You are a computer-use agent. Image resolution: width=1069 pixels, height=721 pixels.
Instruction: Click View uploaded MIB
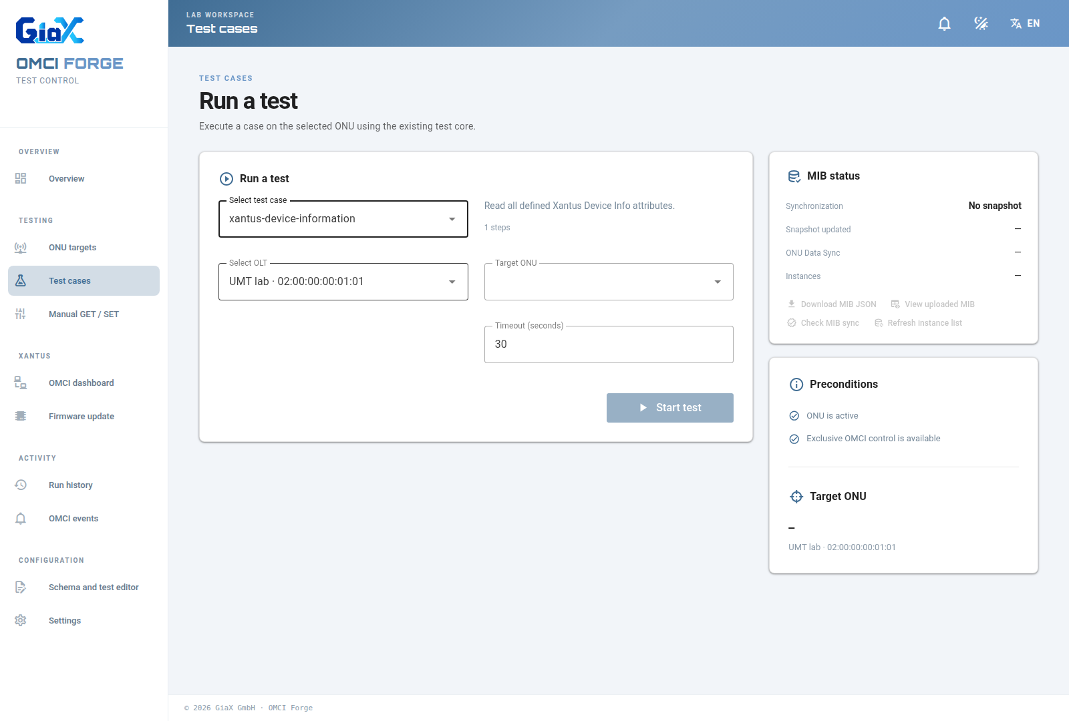[x=933, y=304]
